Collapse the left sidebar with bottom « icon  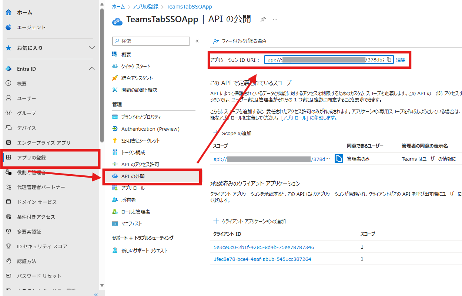pos(96,295)
